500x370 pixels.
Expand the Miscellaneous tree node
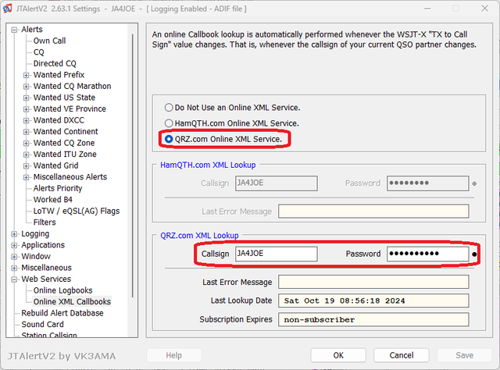click(x=14, y=268)
